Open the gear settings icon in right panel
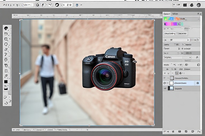The image size is (205, 136). 197,57
